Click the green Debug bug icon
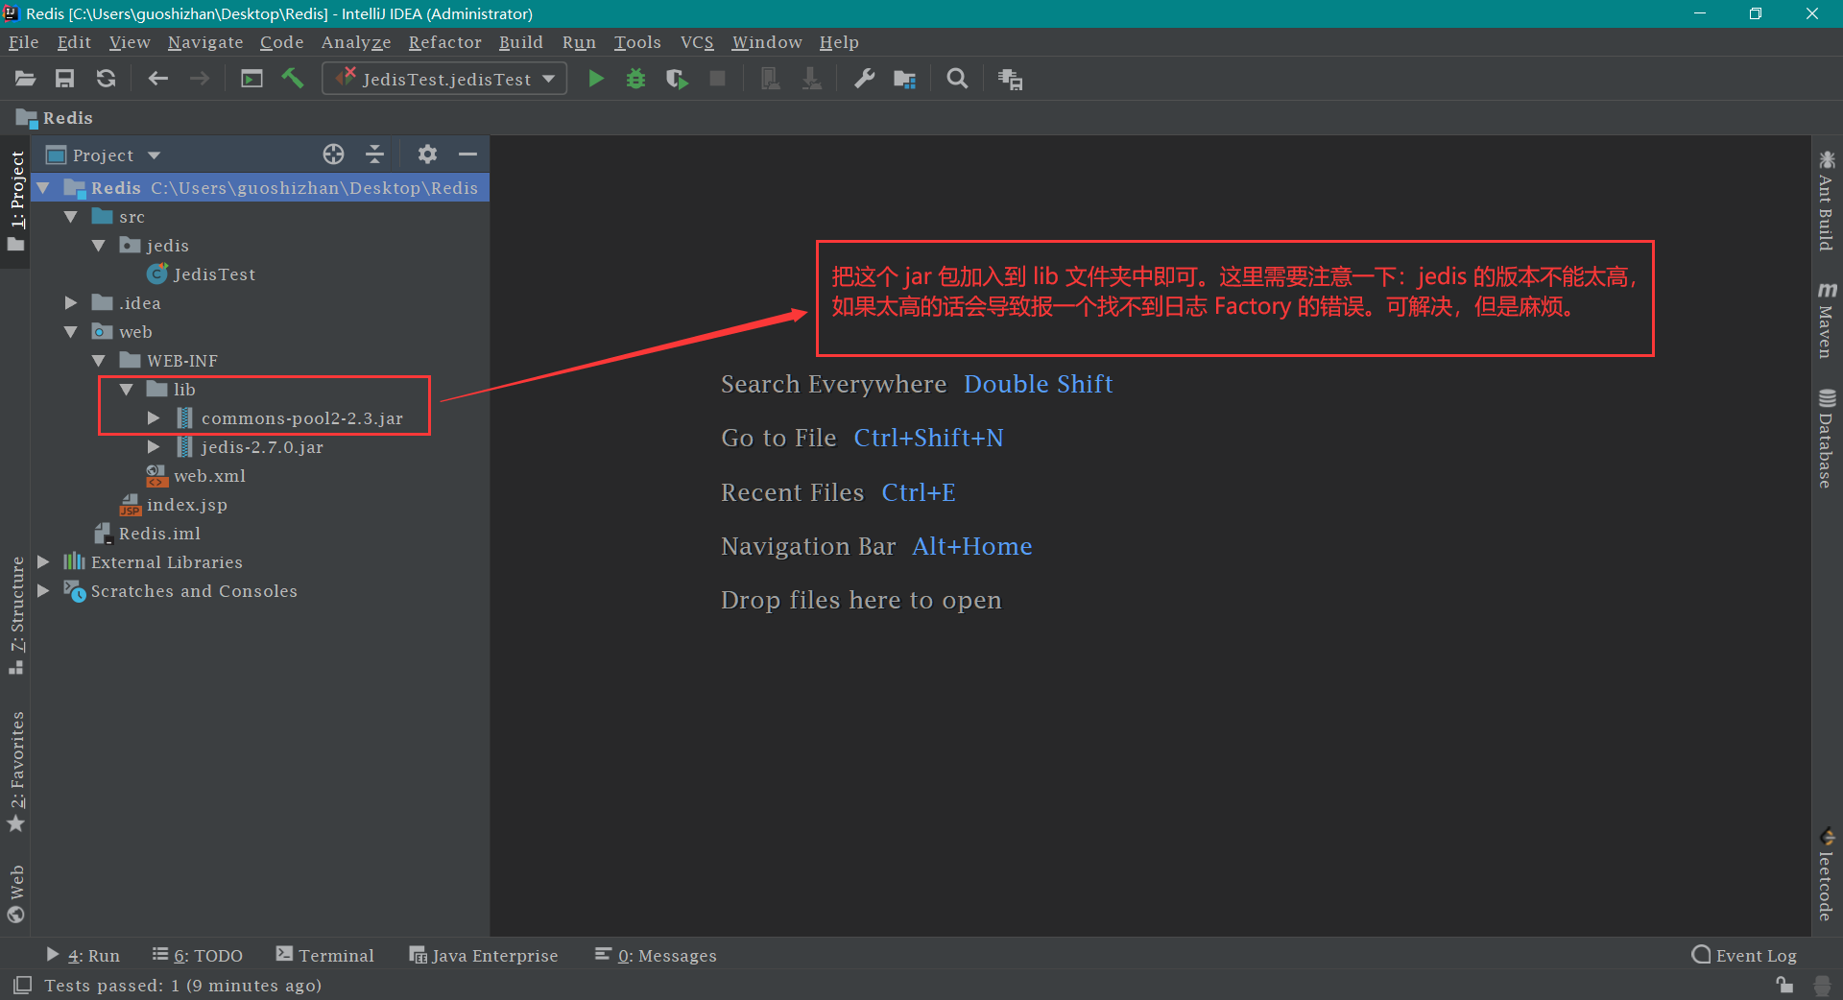The image size is (1843, 1000). click(635, 79)
